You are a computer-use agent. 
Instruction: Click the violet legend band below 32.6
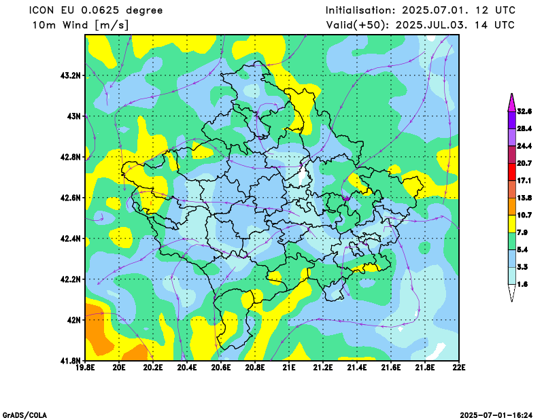pos(512,120)
